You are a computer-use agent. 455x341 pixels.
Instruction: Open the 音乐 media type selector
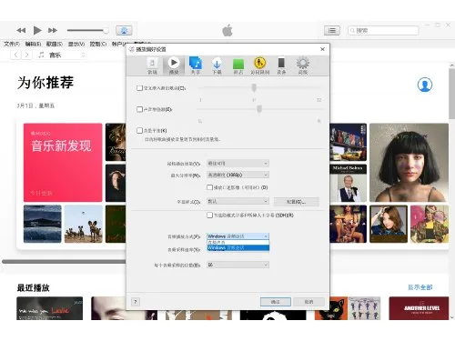click(x=62, y=55)
